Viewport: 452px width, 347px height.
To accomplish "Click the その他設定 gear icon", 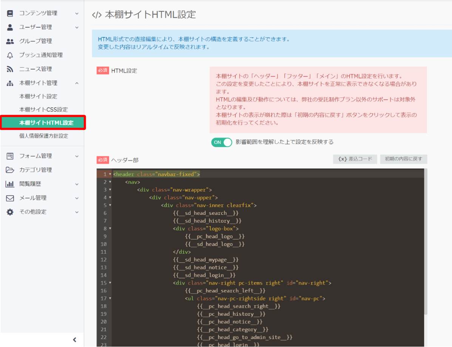I will click(x=9, y=212).
